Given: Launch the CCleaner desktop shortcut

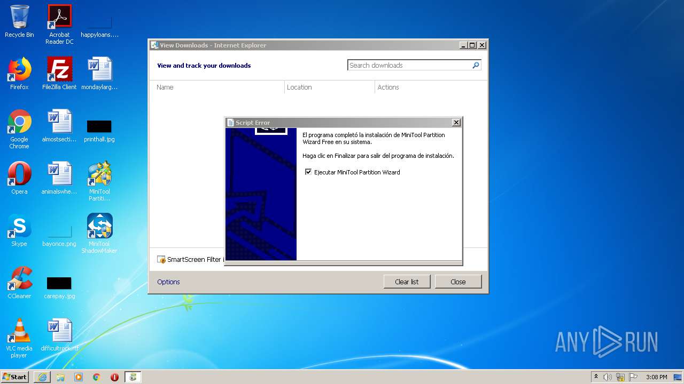Looking at the screenshot, I should coord(19,283).
